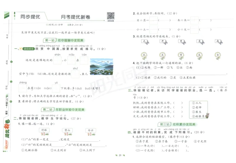Click the 白云 signpost
This screenshot has width=236, height=163.
click(x=91, y=132)
